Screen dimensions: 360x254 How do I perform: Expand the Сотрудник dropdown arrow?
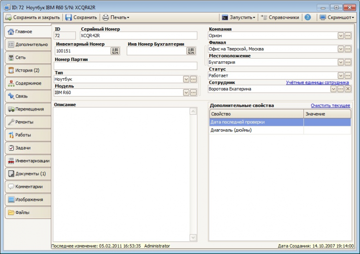(334, 89)
